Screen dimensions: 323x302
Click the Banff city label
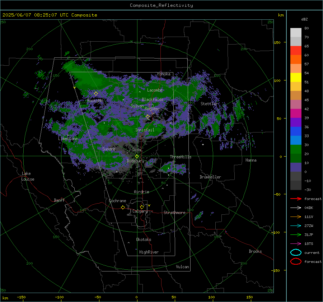tap(59, 200)
